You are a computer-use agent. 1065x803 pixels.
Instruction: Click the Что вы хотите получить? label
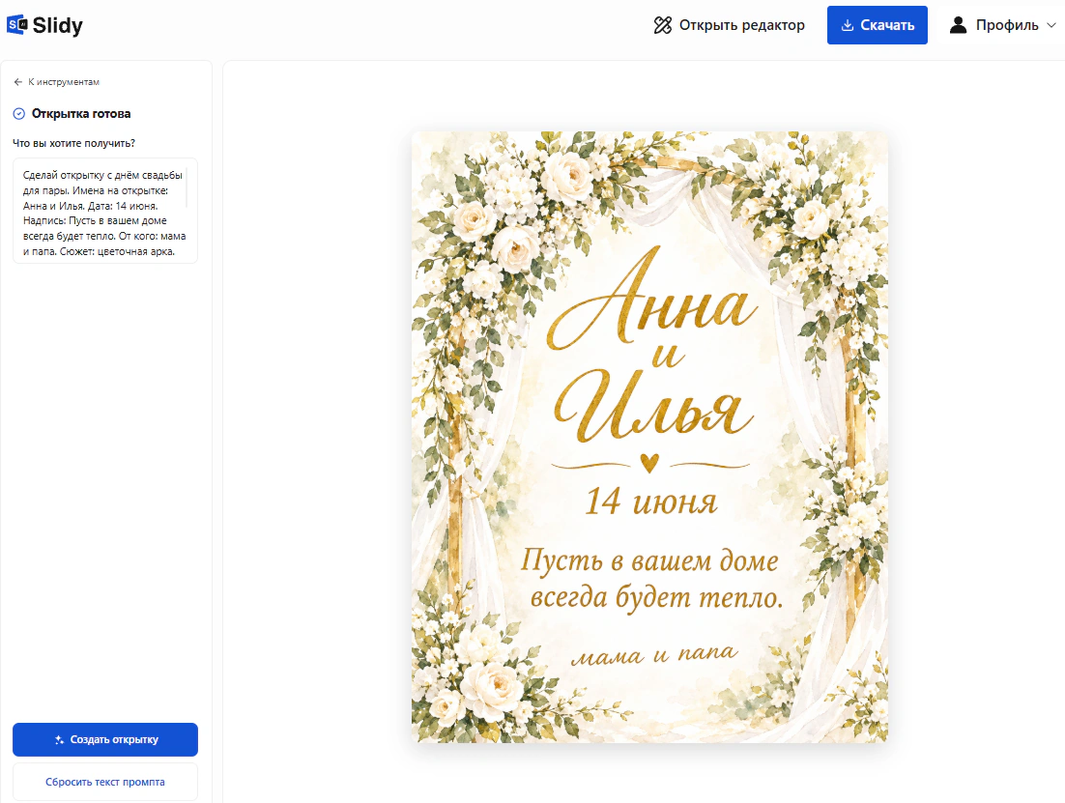(74, 143)
